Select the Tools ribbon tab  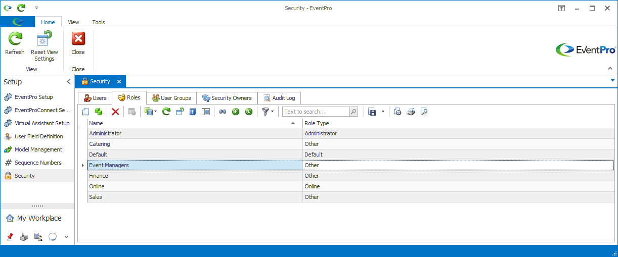tap(99, 22)
